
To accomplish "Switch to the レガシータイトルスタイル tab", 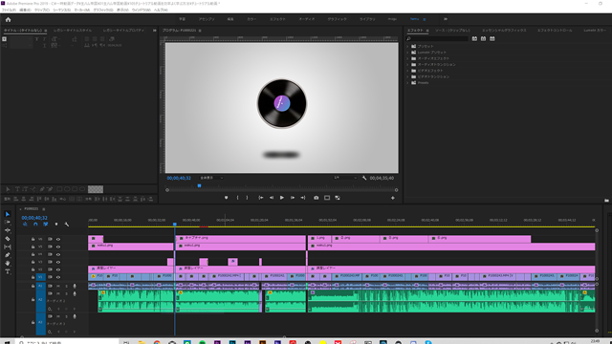I will click(x=73, y=31).
